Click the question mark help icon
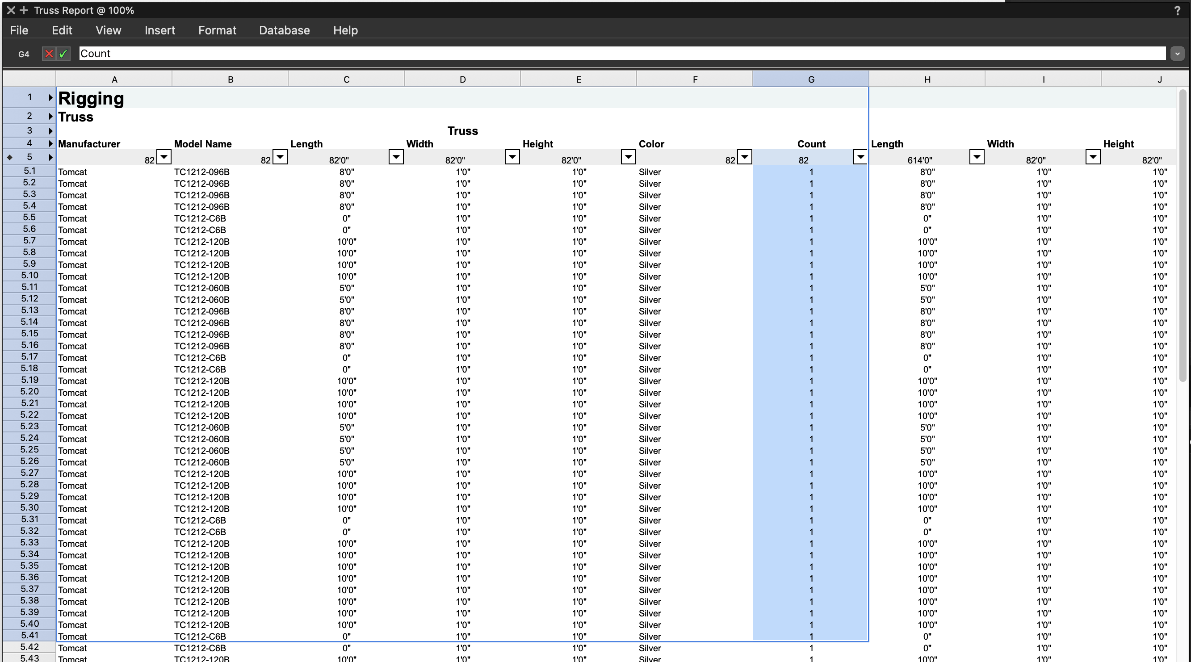1191x662 pixels. click(x=1177, y=11)
